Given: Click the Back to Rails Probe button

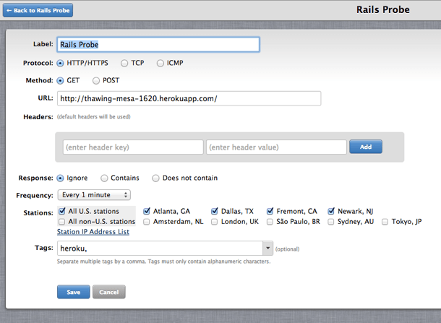Looking at the screenshot, I should point(38,11).
